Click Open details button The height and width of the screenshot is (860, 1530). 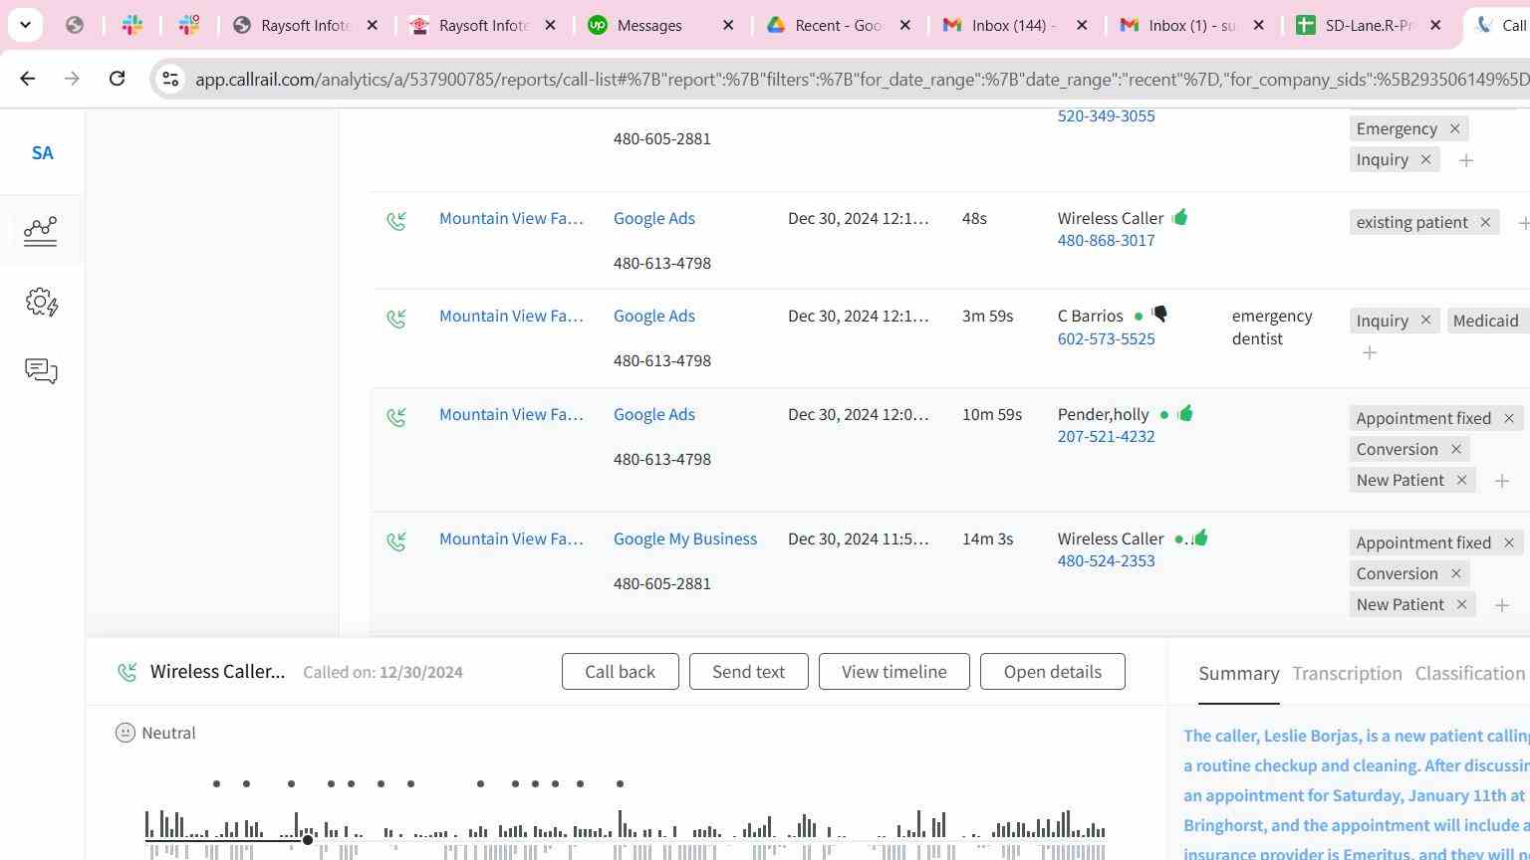click(x=1052, y=672)
